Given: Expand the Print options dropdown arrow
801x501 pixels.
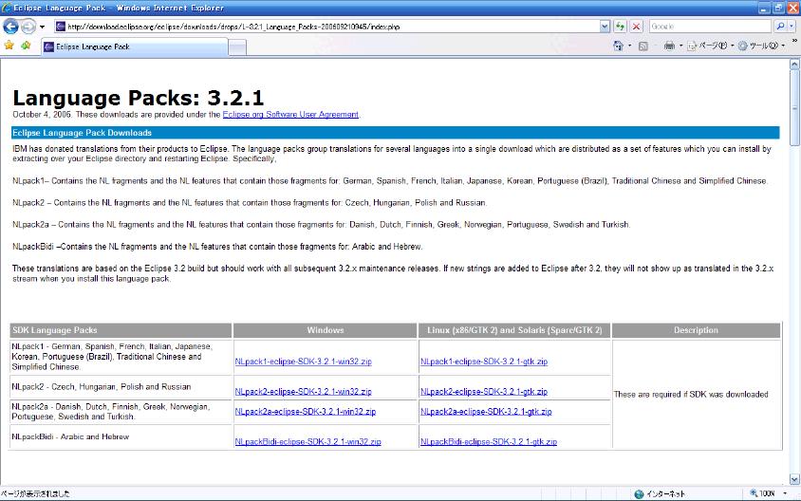Looking at the screenshot, I should 681,46.
